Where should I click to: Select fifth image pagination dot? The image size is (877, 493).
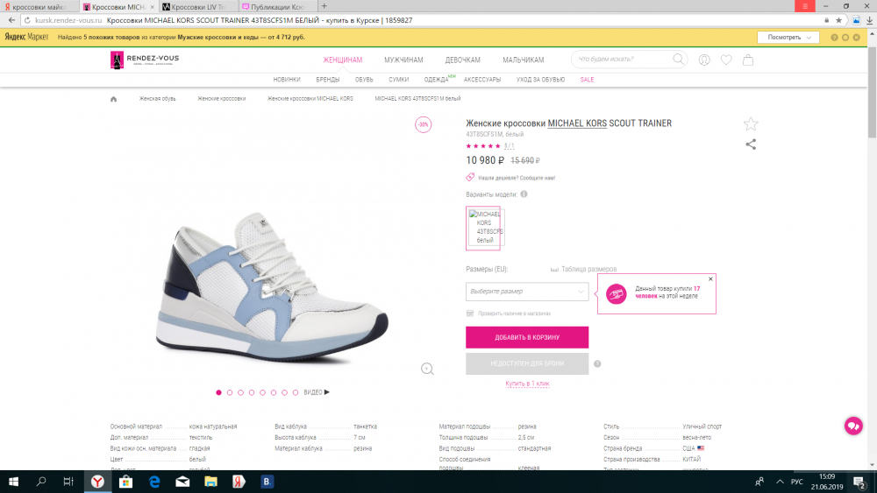click(x=262, y=392)
